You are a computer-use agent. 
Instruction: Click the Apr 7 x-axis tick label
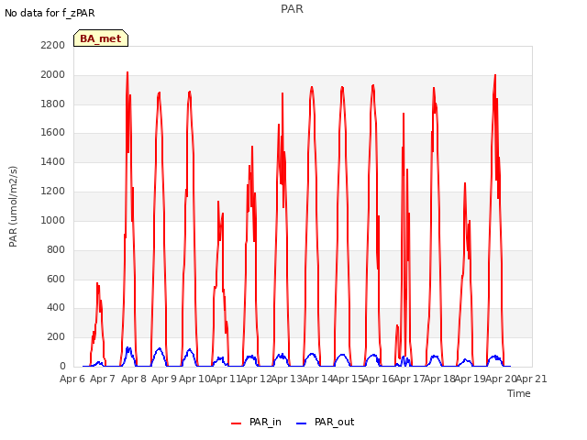[103, 379]
